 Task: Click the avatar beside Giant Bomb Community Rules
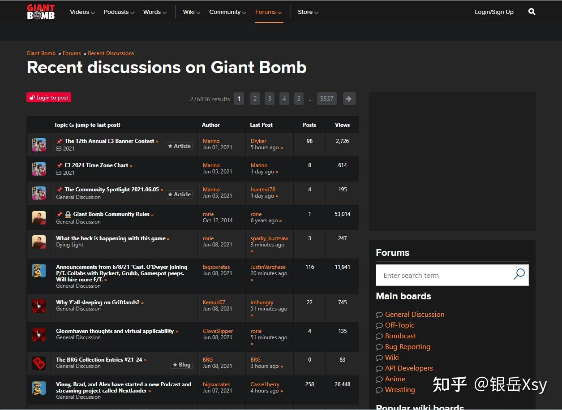(x=39, y=218)
